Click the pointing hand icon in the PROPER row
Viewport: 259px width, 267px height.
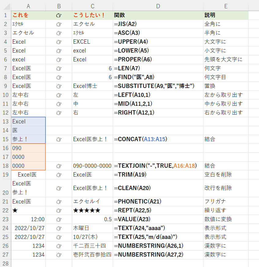pyautogui.click(x=59, y=60)
